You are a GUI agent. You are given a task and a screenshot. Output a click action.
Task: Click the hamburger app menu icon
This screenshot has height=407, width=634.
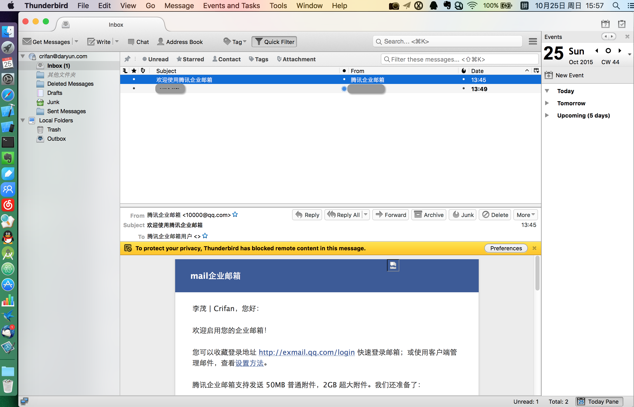click(x=532, y=41)
